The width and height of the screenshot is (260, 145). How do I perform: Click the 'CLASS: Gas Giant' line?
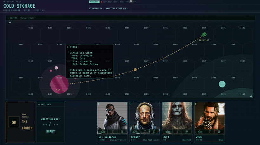tap(81, 53)
